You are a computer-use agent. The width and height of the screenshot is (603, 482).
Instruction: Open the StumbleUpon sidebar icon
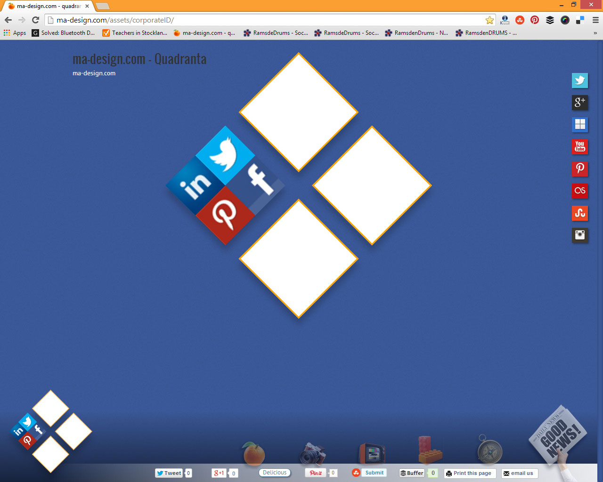(580, 213)
